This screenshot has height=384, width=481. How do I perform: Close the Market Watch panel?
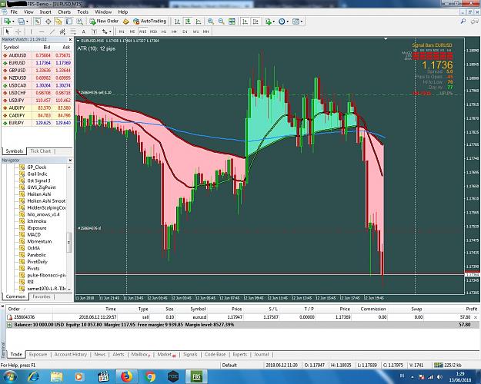tap(70, 39)
